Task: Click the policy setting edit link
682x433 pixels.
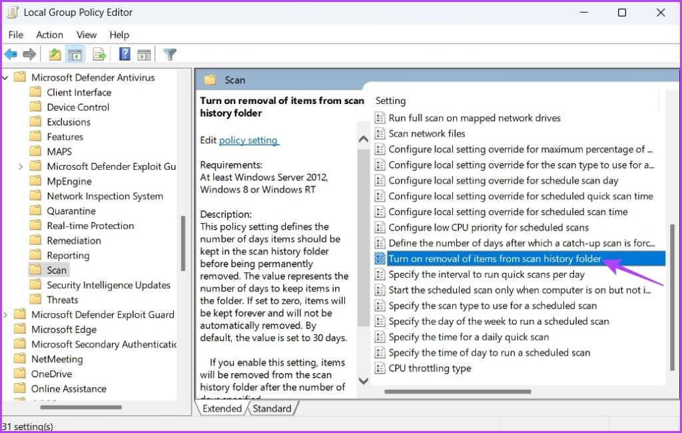Action: tap(248, 140)
